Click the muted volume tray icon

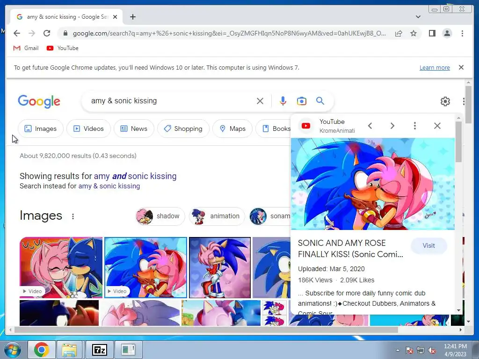pos(432,350)
